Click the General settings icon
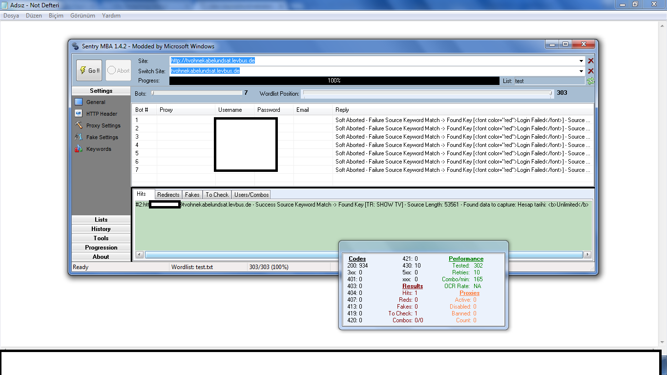Viewport: 667px width, 375px height. (79, 102)
